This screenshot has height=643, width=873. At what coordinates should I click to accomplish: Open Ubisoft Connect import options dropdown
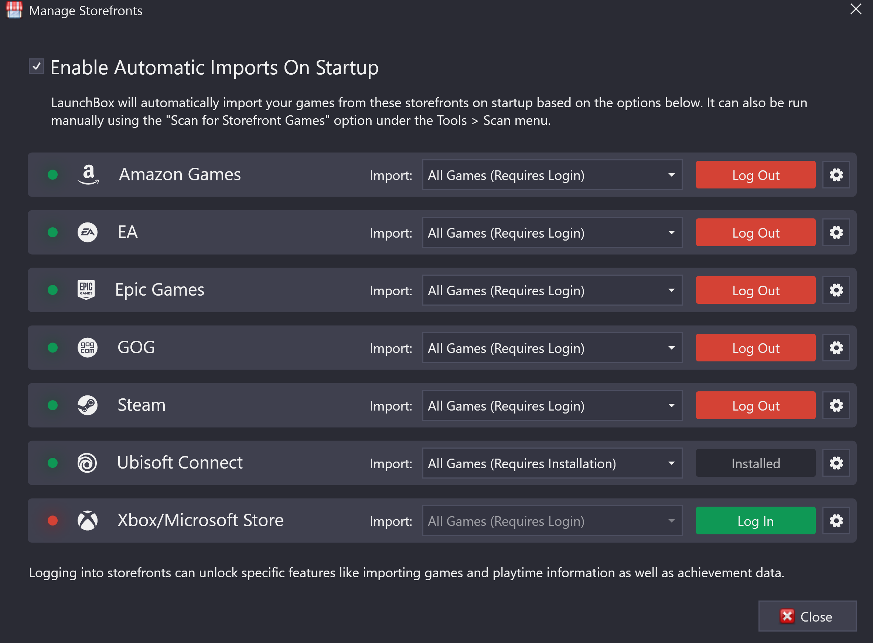point(552,463)
